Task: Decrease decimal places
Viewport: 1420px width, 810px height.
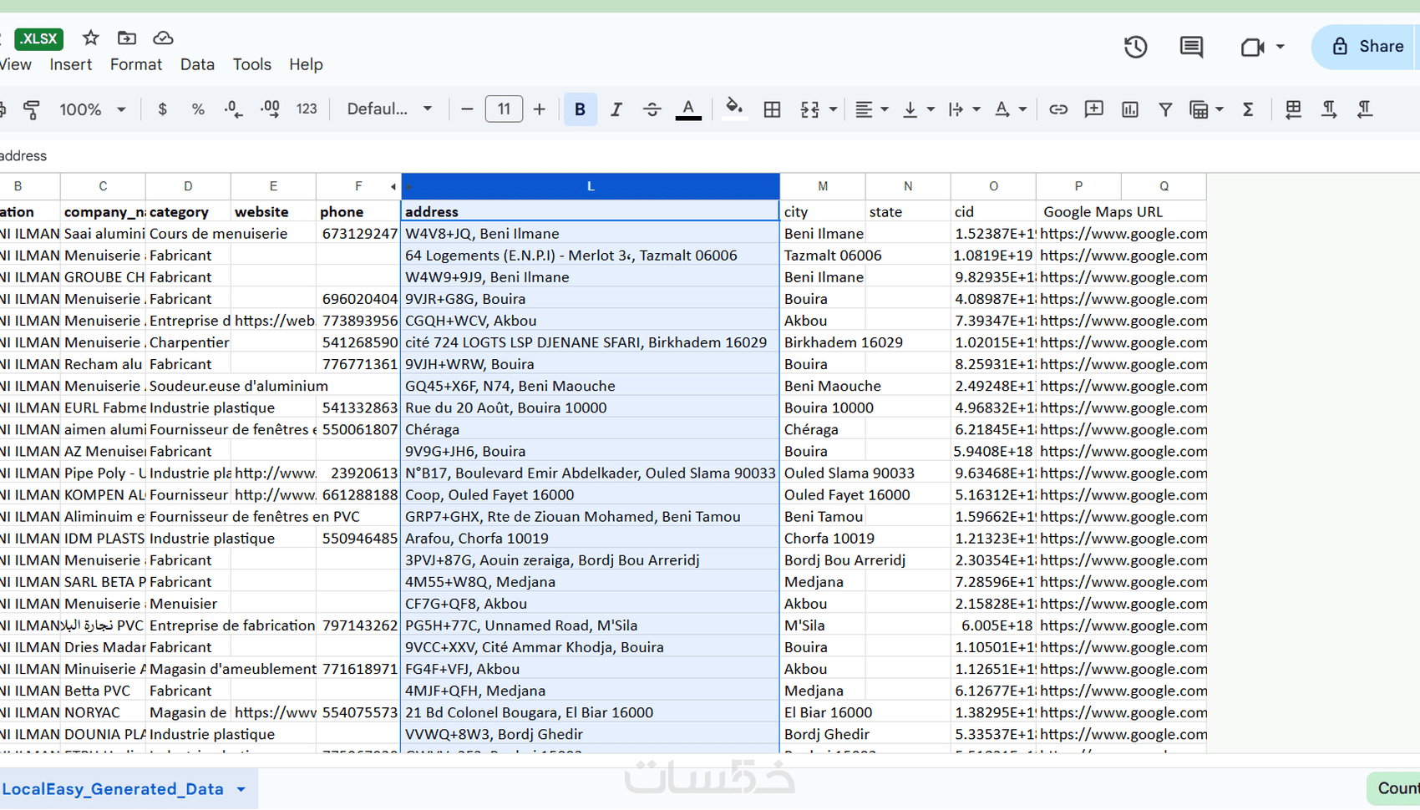Action: [234, 109]
